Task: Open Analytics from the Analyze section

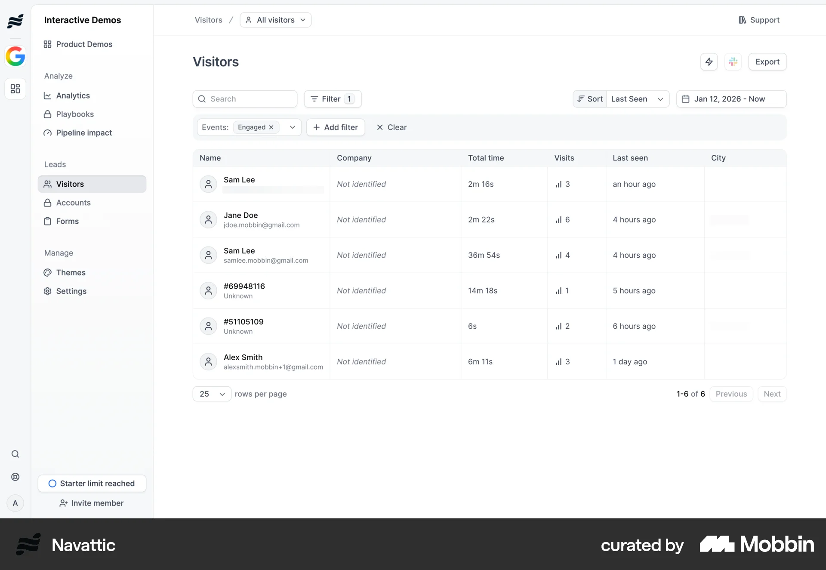Action: [73, 96]
